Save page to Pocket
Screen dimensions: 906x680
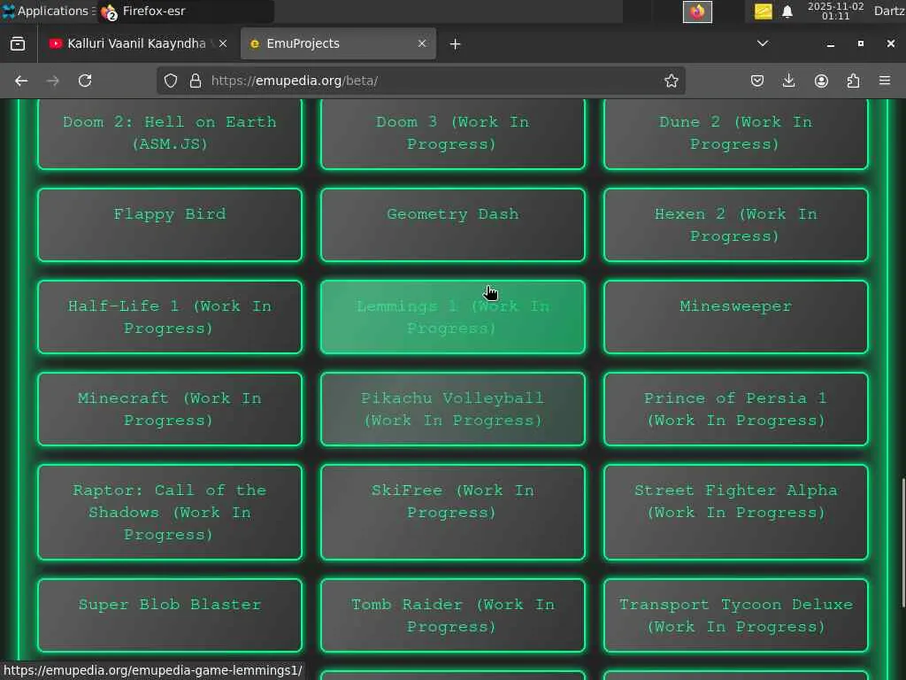pos(757,81)
